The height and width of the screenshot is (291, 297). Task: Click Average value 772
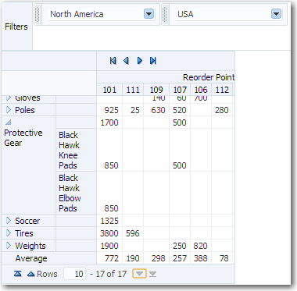tap(112, 258)
